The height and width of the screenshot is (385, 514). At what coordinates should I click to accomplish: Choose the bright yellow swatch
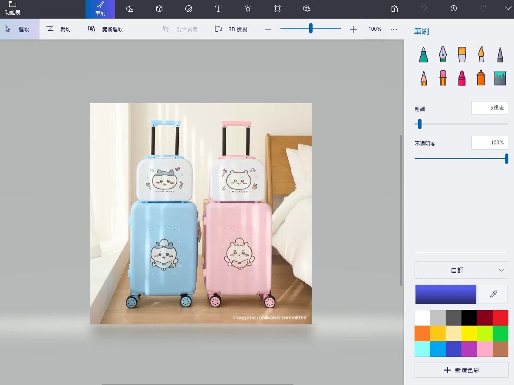point(469,333)
